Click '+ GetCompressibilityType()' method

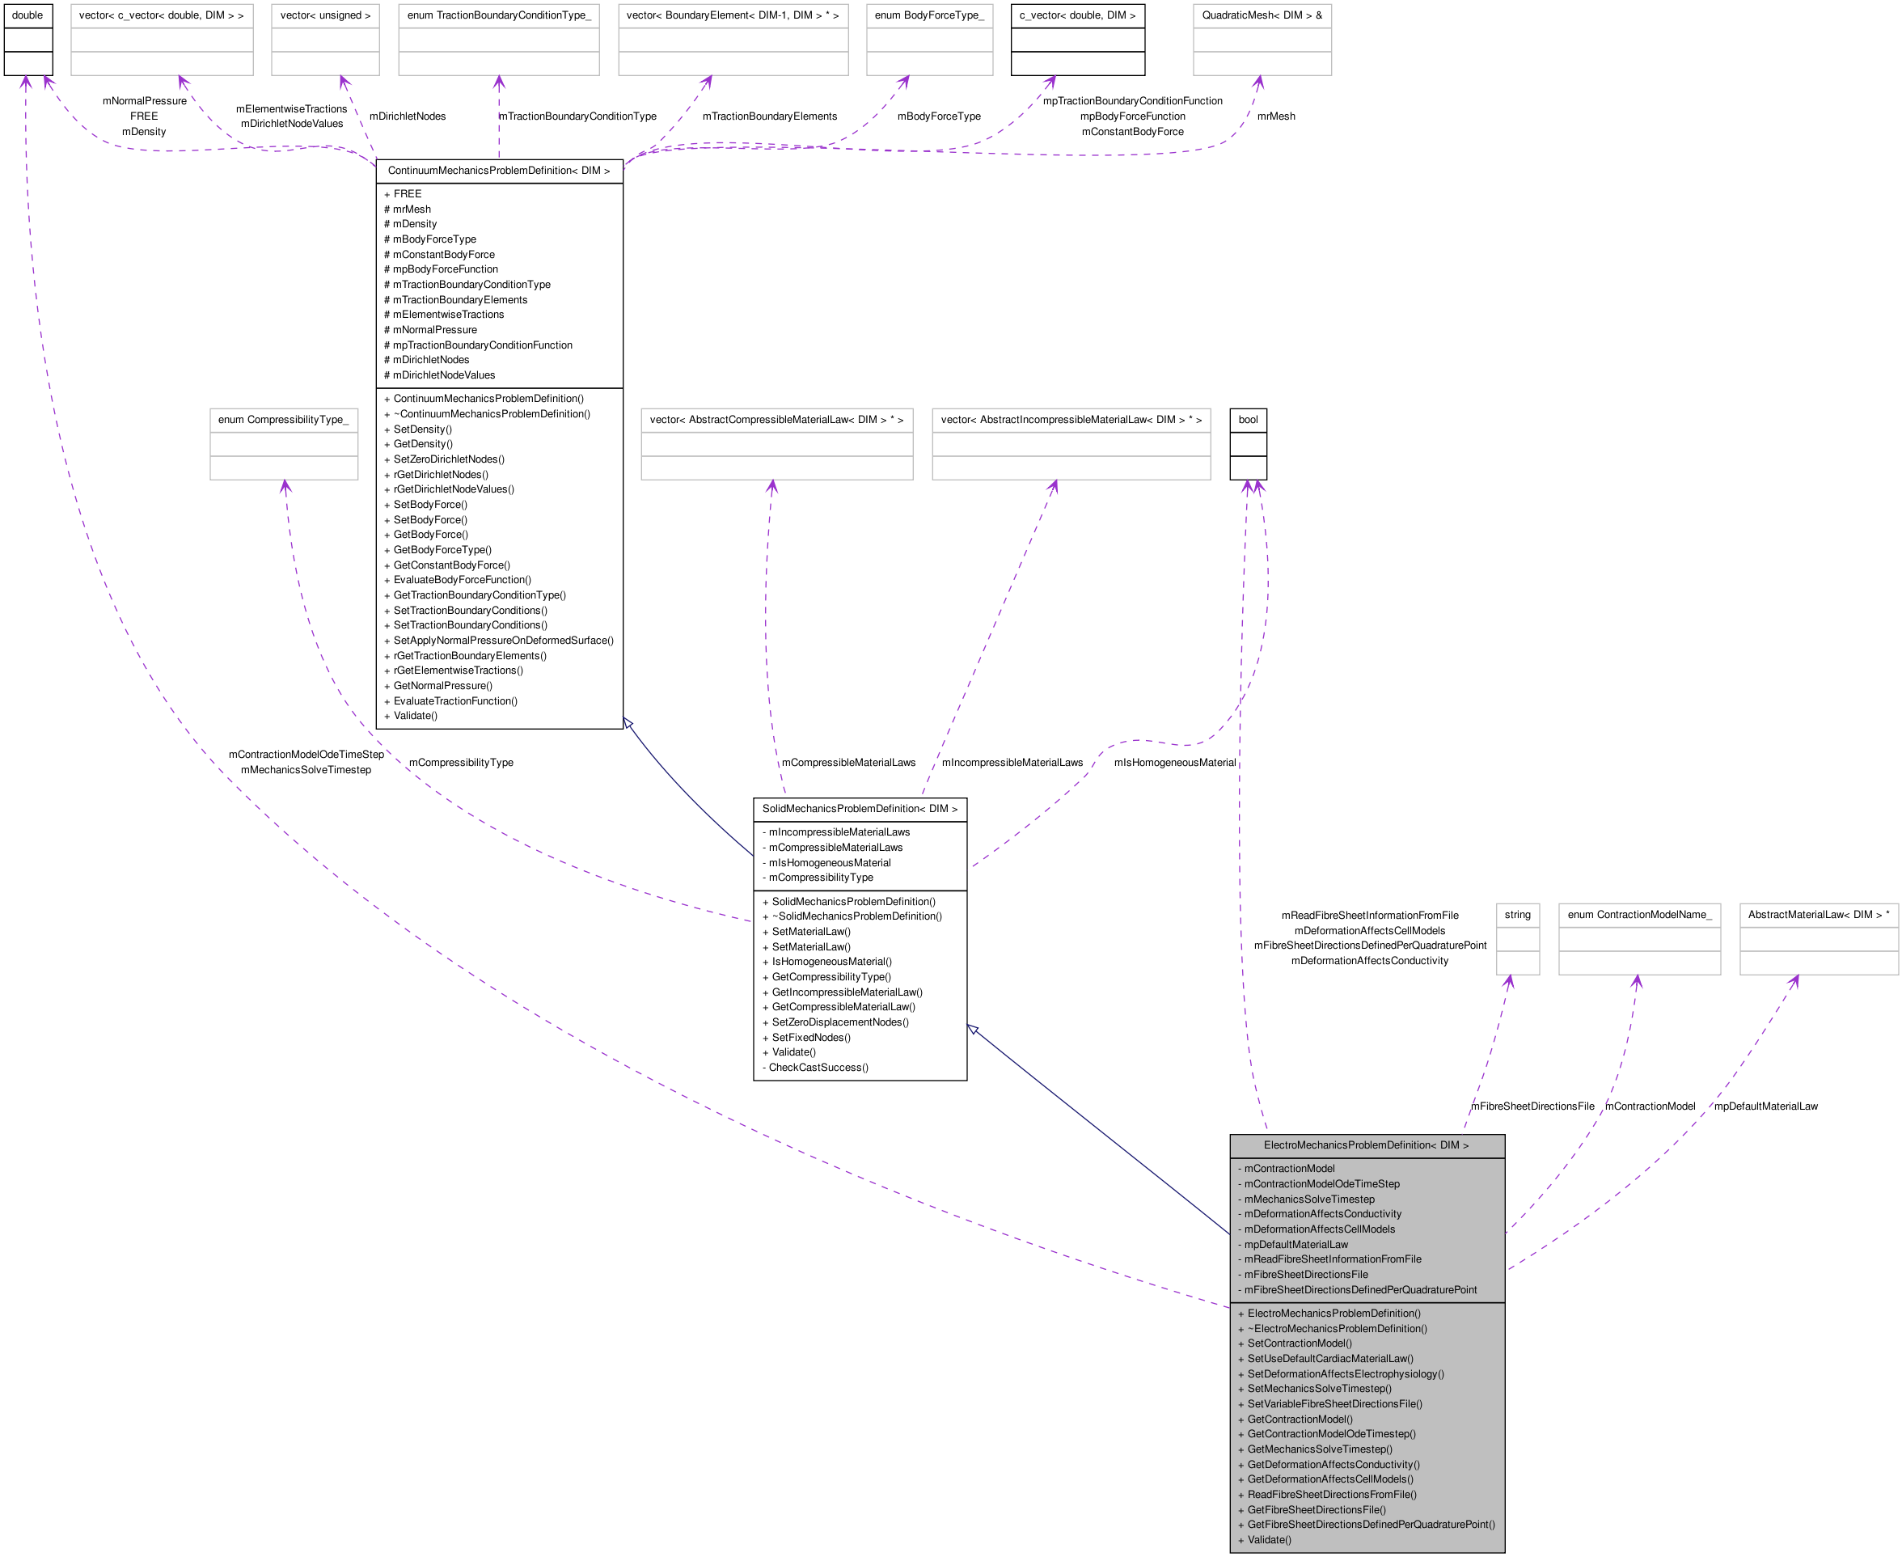pos(826,978)
